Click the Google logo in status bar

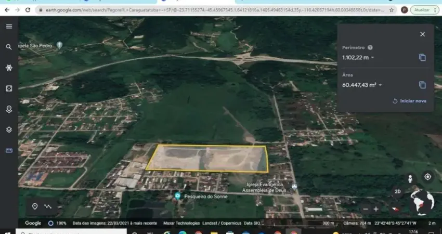[x=33, y=223]
